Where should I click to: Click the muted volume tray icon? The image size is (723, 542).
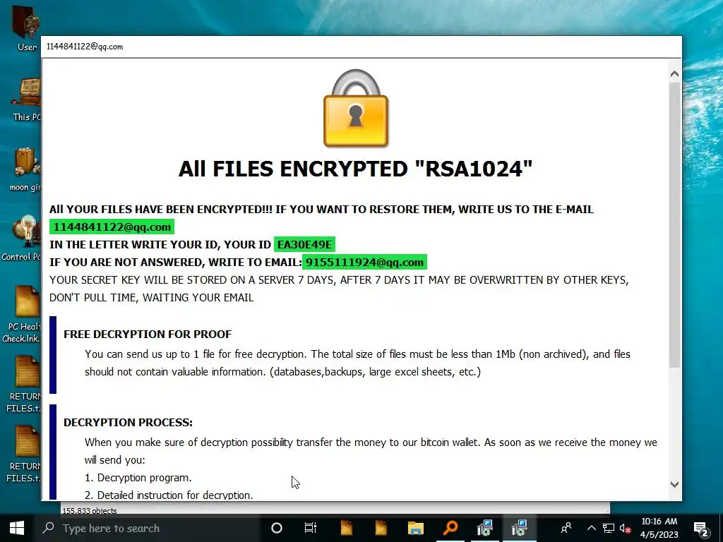click(626, 529)
